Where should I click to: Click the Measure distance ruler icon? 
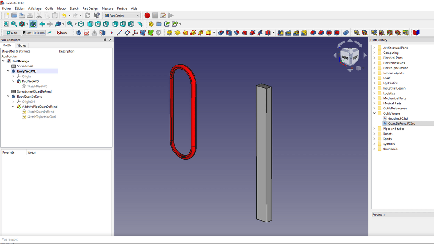point(140,24)
